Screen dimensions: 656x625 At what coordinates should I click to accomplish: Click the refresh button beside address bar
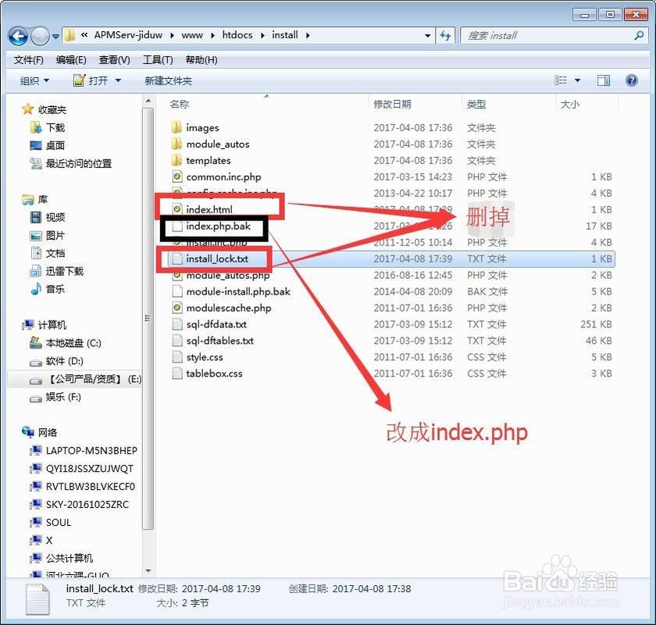(x=446, y=35)
